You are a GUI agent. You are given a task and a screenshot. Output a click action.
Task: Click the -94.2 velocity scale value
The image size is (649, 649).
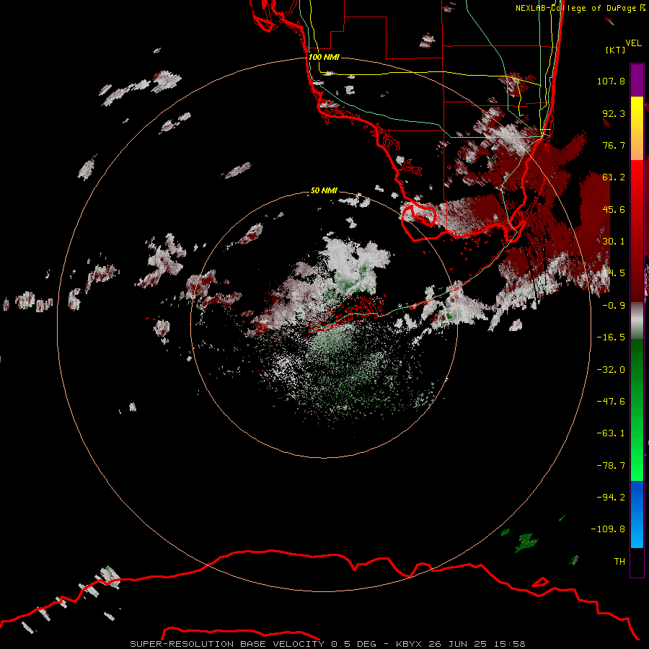click(611, 498)
